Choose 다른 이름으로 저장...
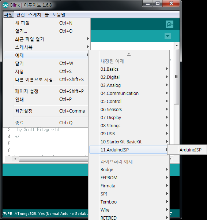Screen dimensions: 207x220 pyautogui.click(x=47, y=80)
